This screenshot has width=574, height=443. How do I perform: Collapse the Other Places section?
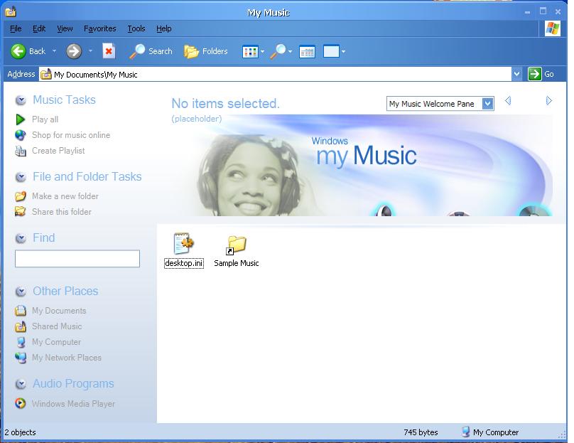21,292
